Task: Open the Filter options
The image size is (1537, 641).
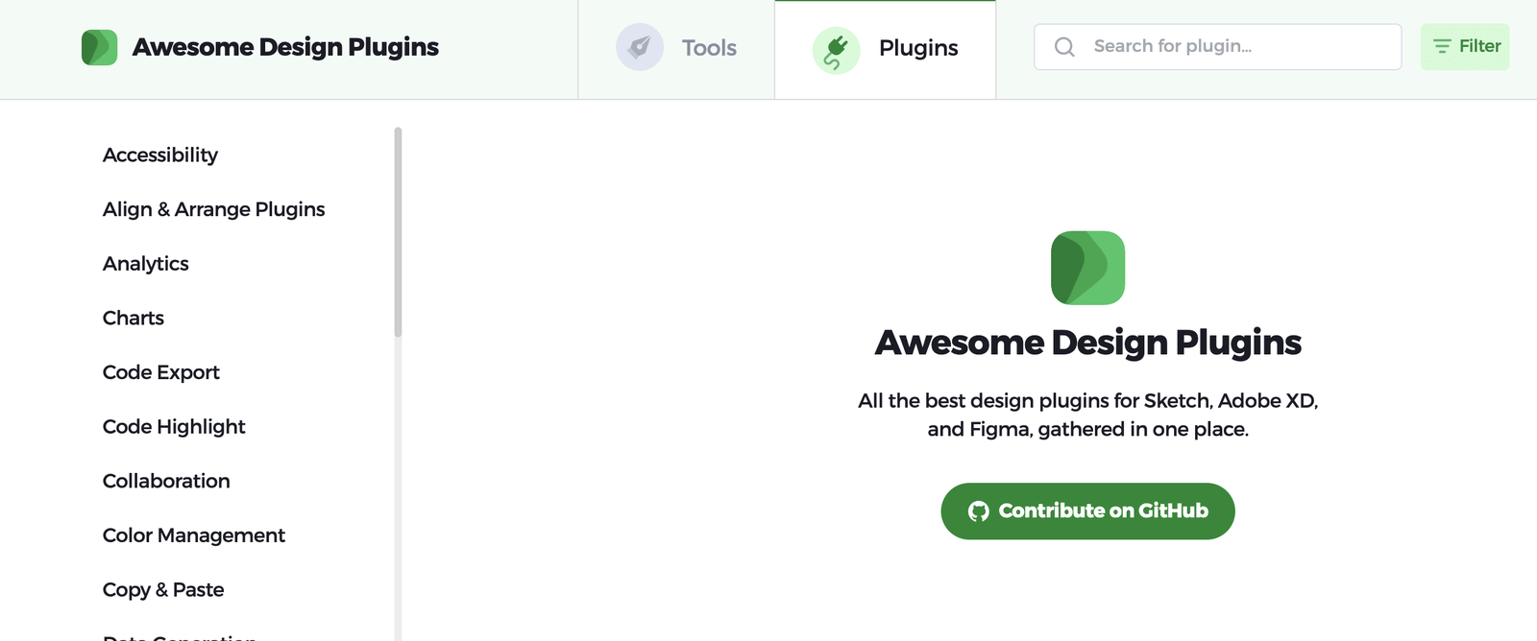Action: tap(1465, 47)
